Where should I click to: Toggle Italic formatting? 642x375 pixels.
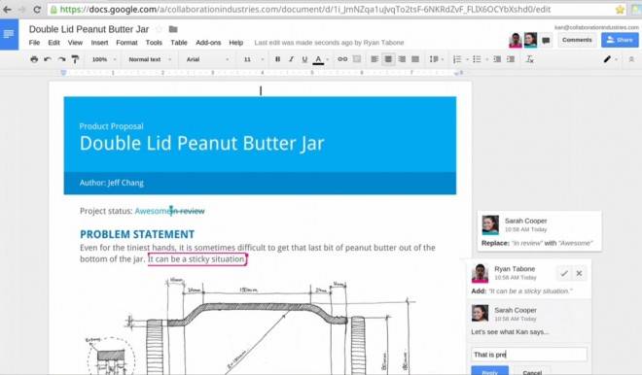tap(291, 59)
